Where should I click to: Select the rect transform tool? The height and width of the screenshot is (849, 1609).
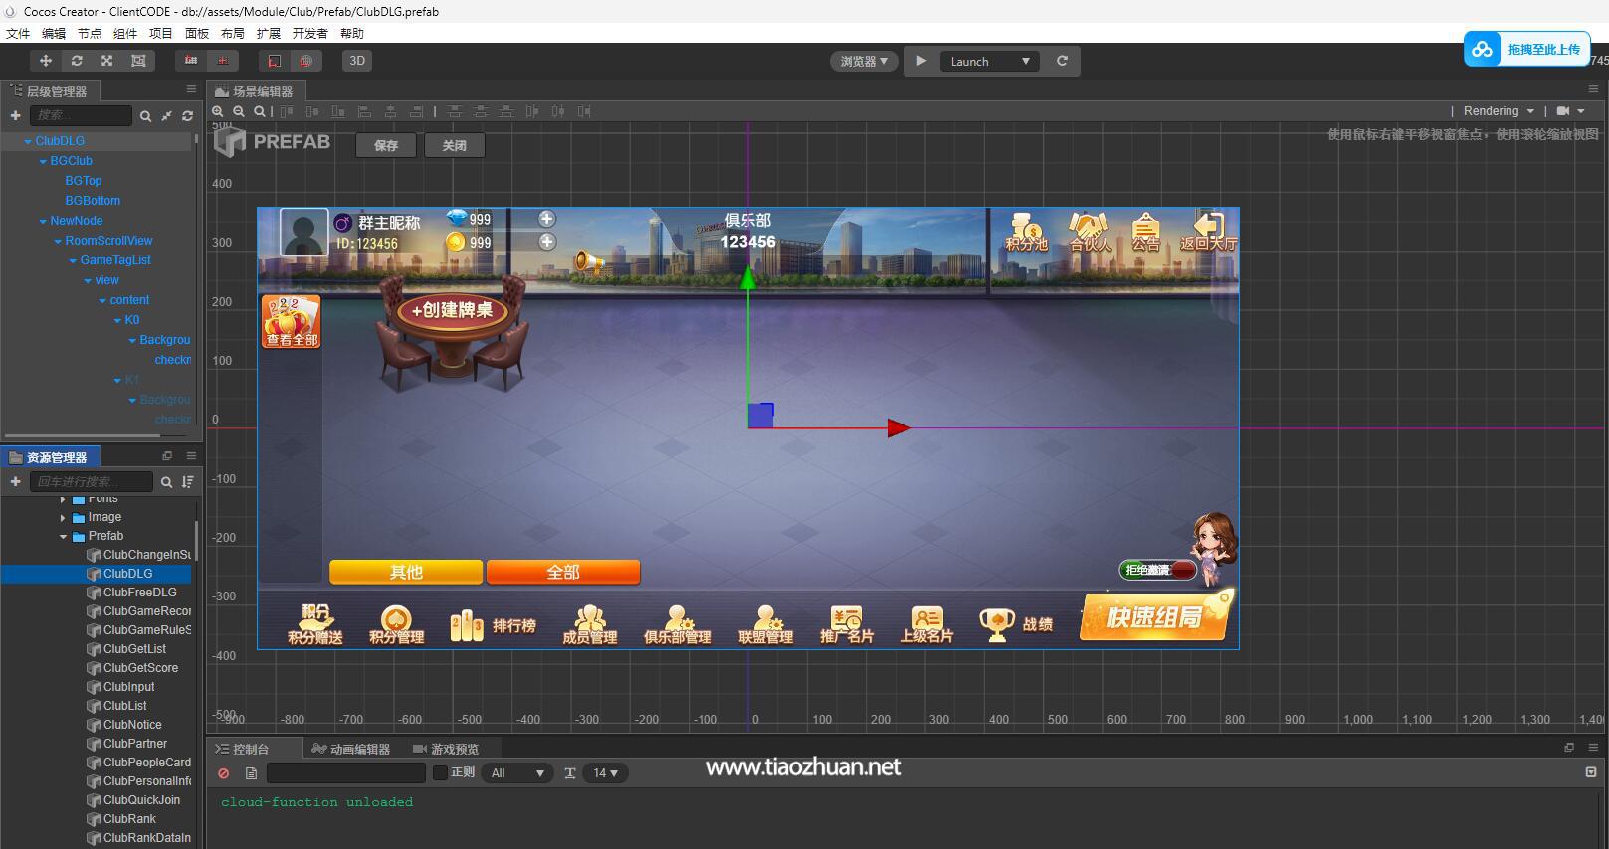coord(138,61)
